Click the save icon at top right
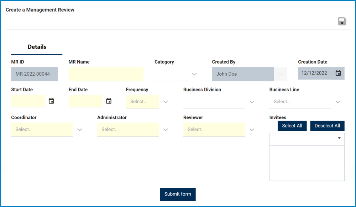Image resolution: width=356 pixels, height=207 pixels. tap(342, 21)
